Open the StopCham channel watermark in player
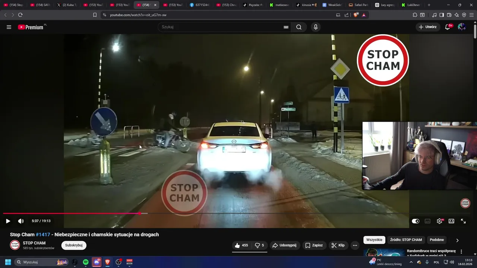The width and height of the screenshot is (477, 268). (465, 203)
